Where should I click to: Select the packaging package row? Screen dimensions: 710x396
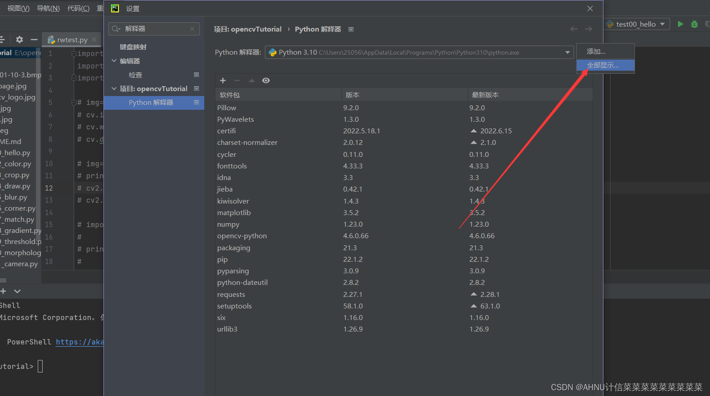[x=404, y=248]
